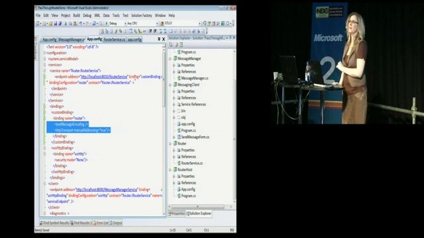The image size is (424, 238).
Task: Collapse the MessagingClient project node
Action: pos(170,85)
